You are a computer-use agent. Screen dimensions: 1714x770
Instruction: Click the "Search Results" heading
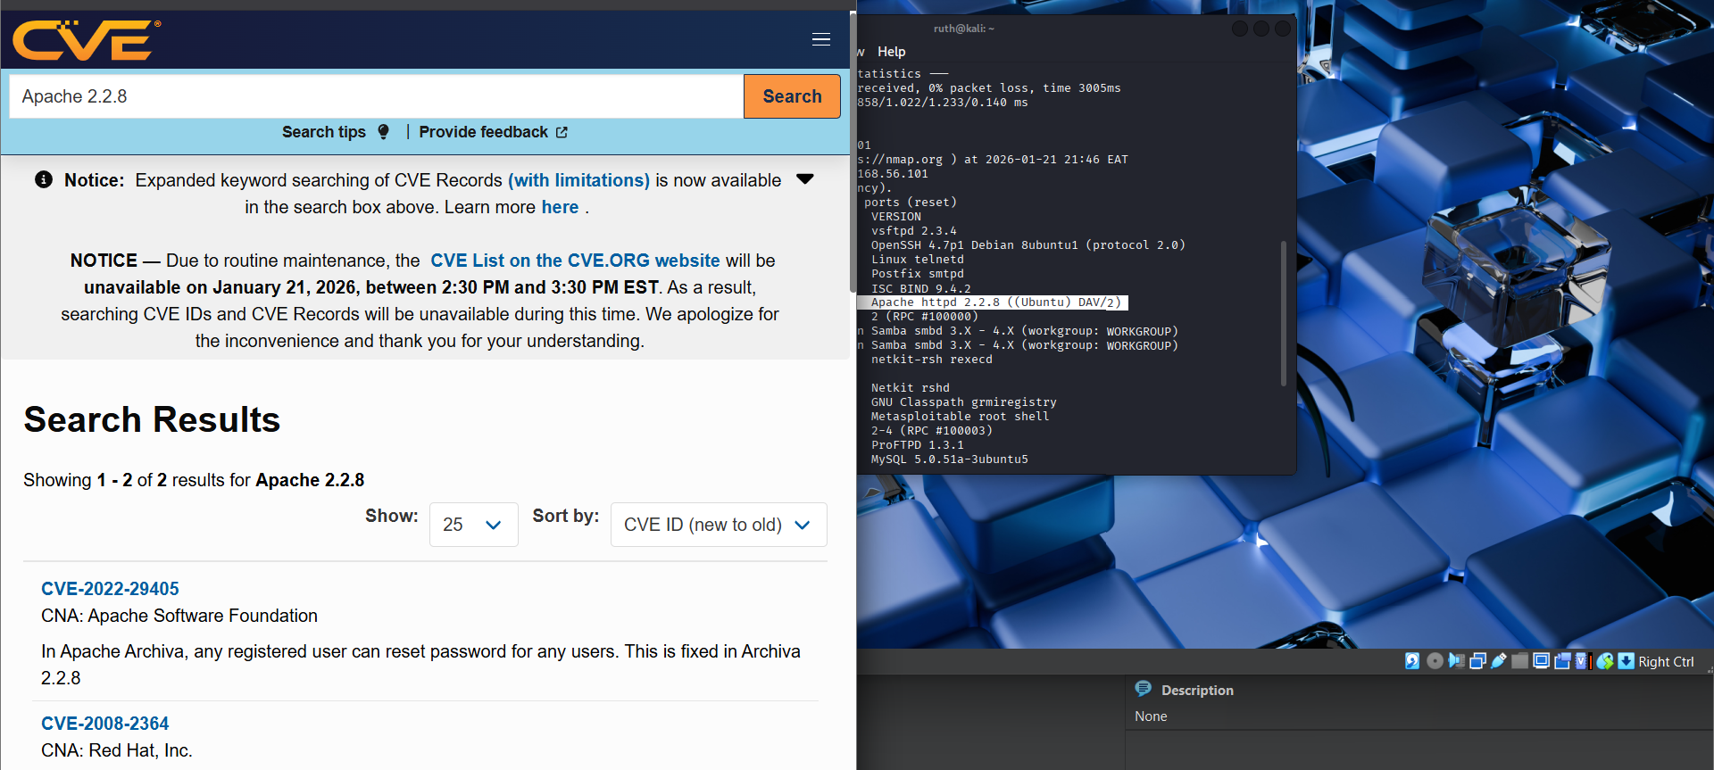[152, 419]
